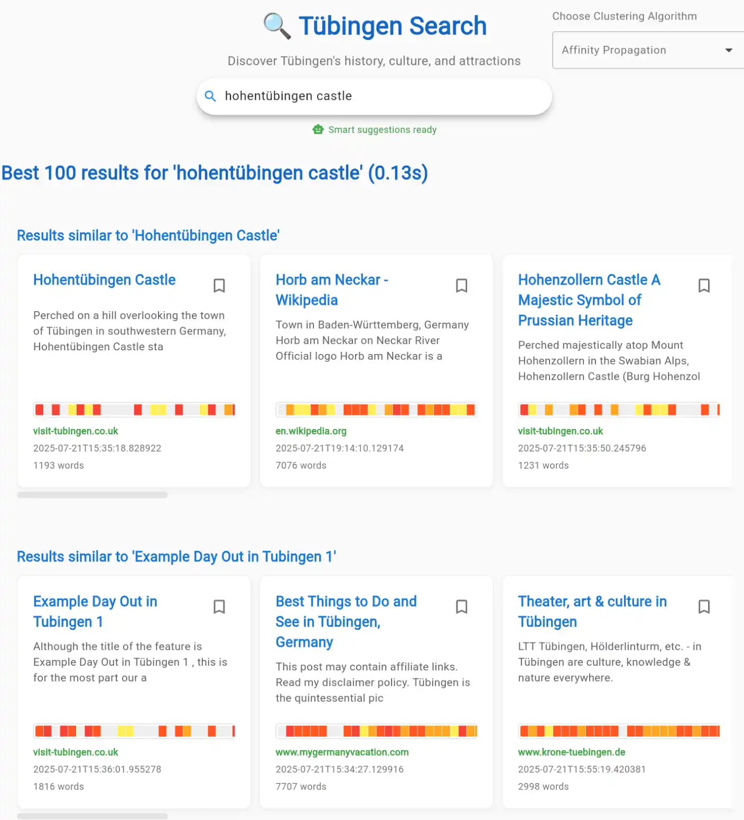Viewport: 744px width, 820px height.
Task: Click the dropdown arrow next to Affinity Propagation
Action: [729, 50]
